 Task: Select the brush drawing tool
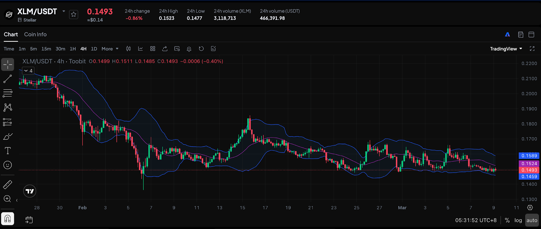coord(7,136)
